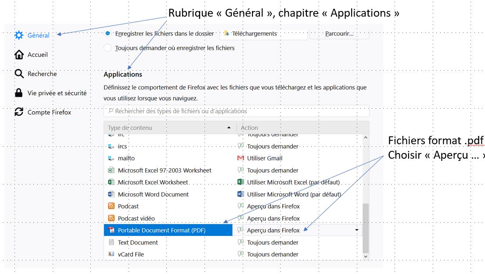Open the Général settings gear icon

pos(19,35)
